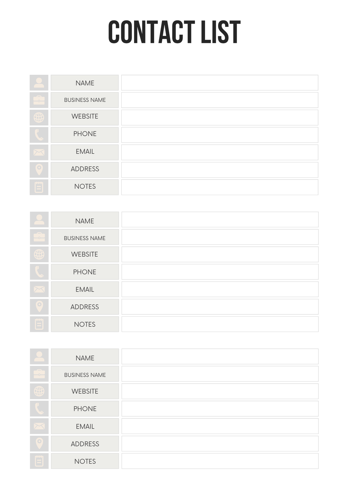348x492 pixels.
Task: Click the first contact's NAME input field
Action: pos(220,83)
